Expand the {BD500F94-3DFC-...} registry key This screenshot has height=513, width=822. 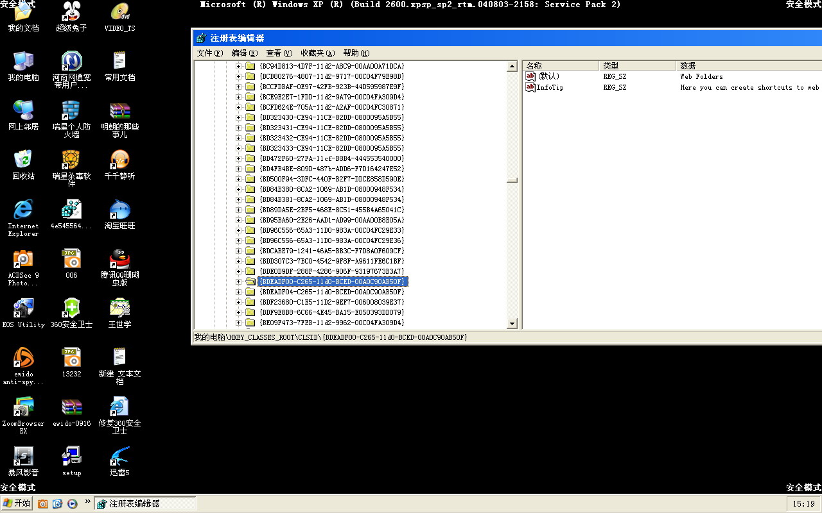pos(239,179)
